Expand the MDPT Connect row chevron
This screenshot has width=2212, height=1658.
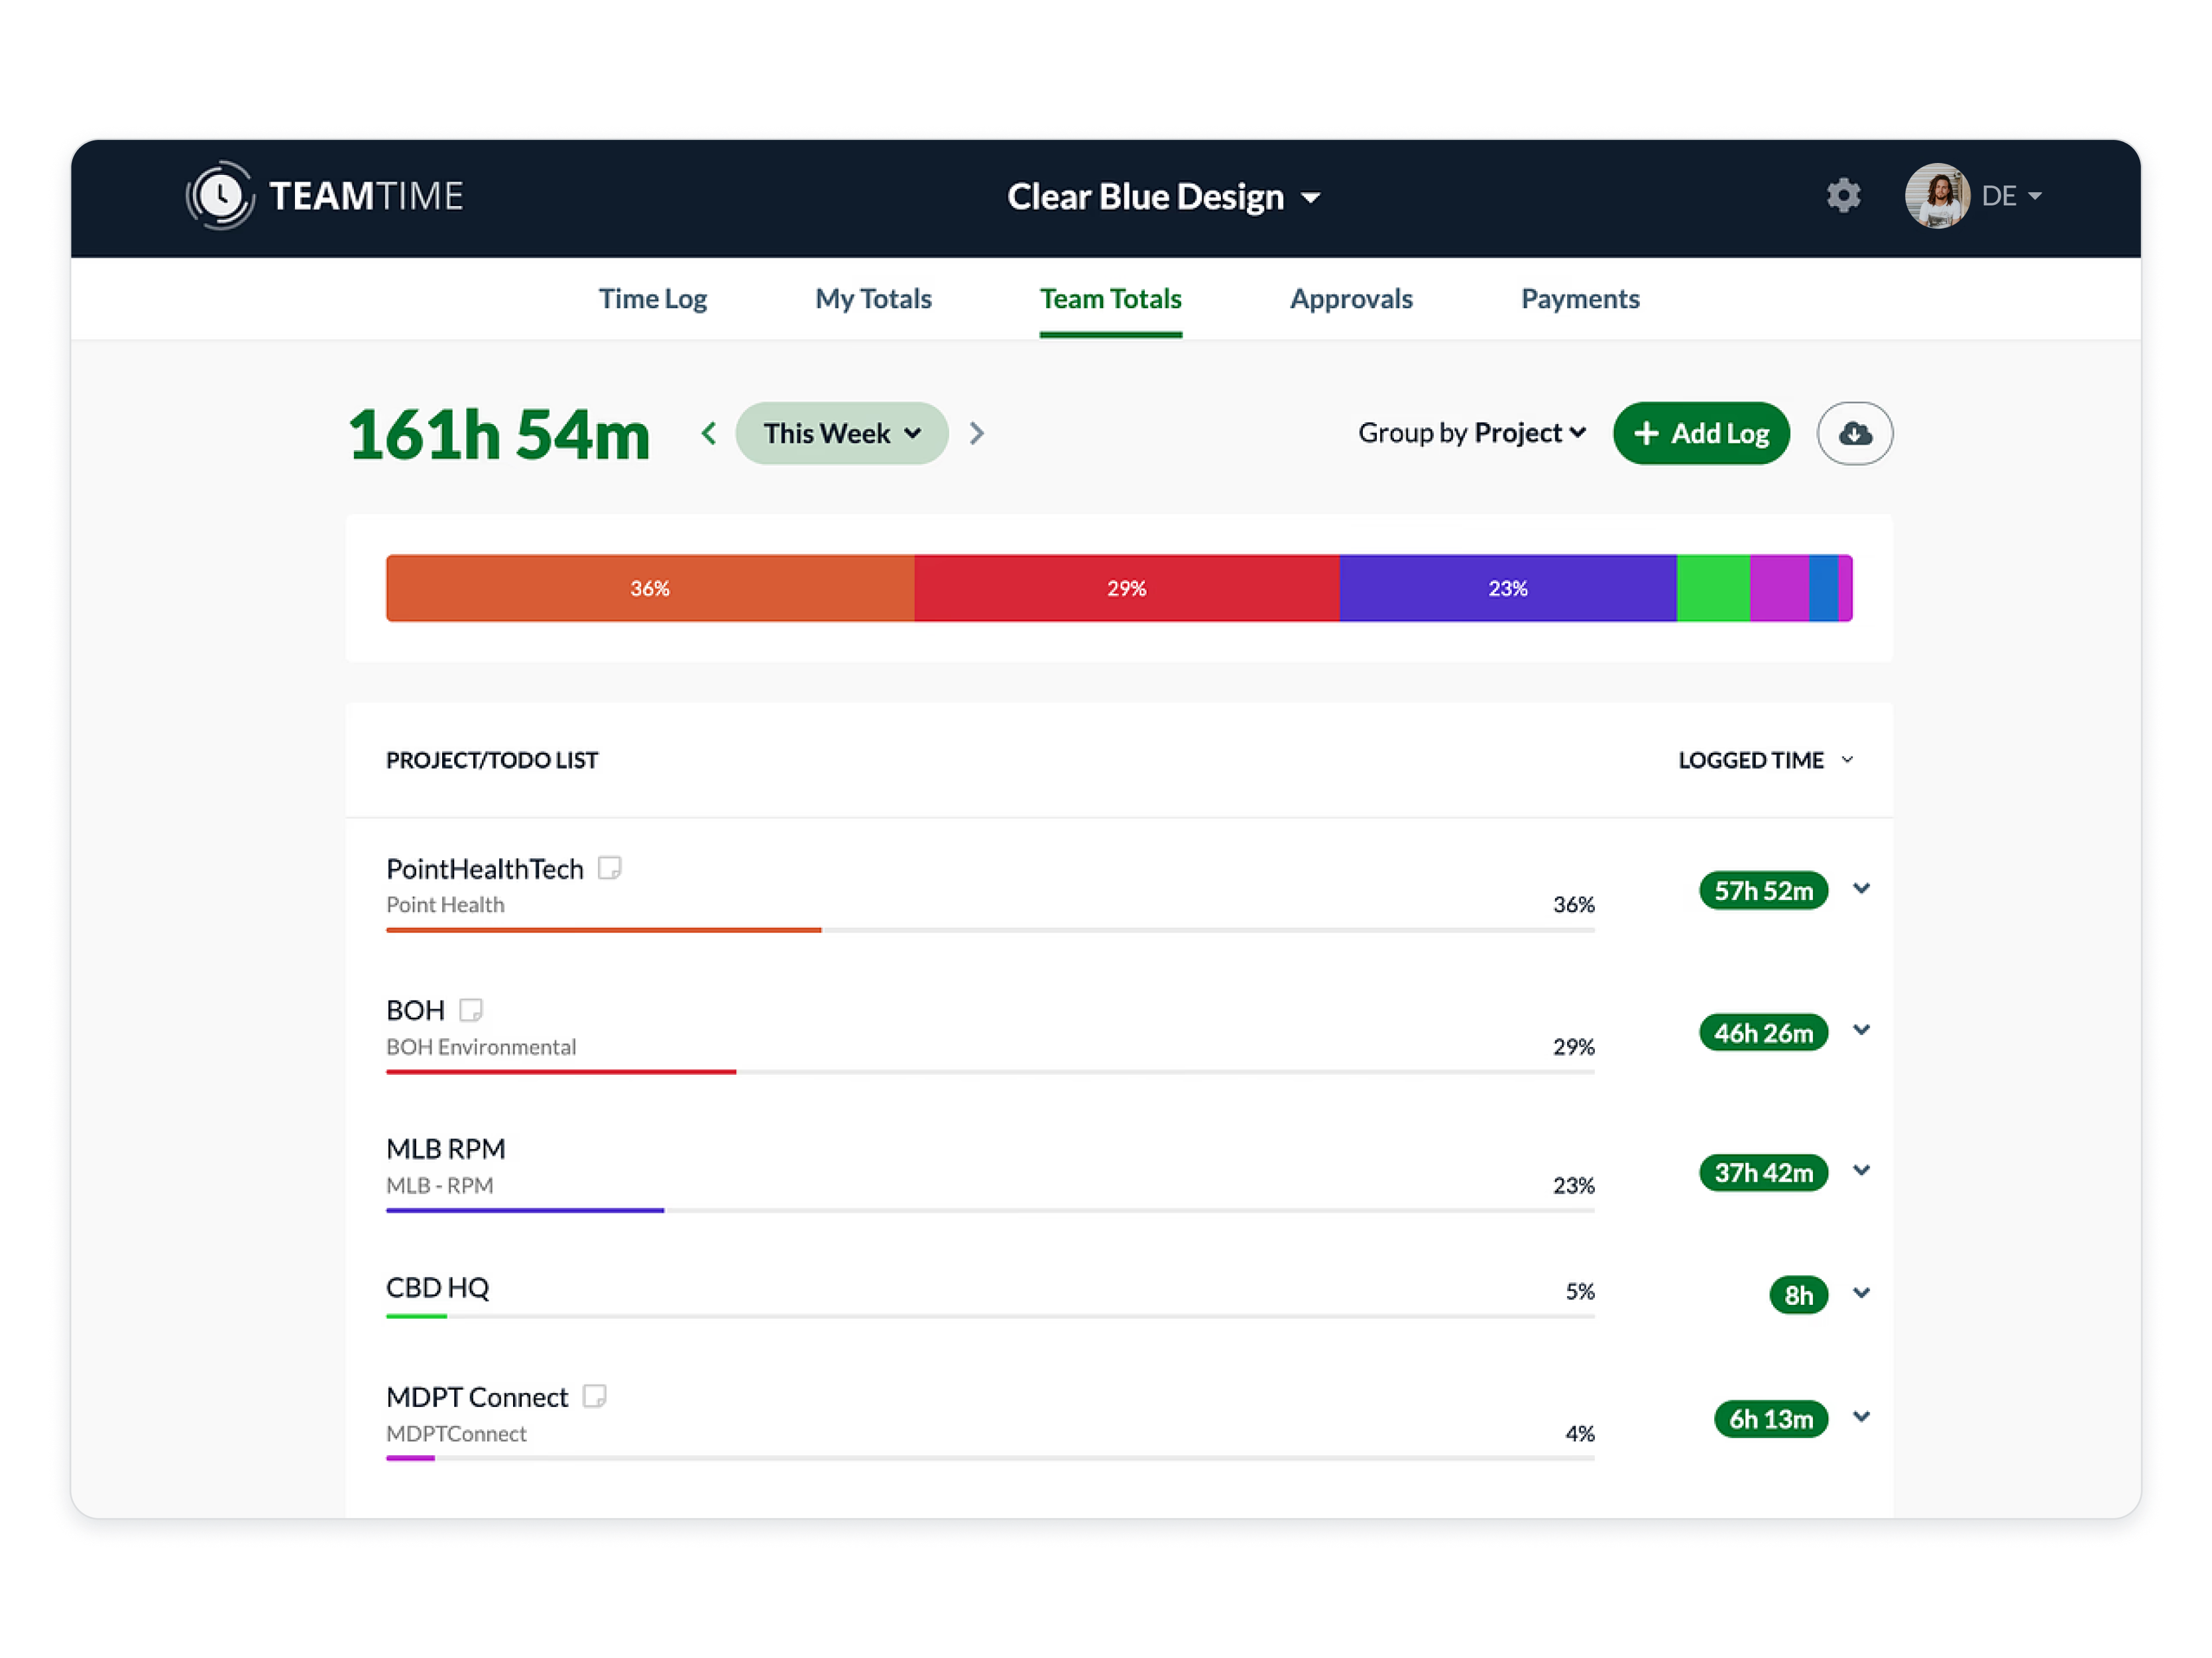click(x=1861, y=1416)
